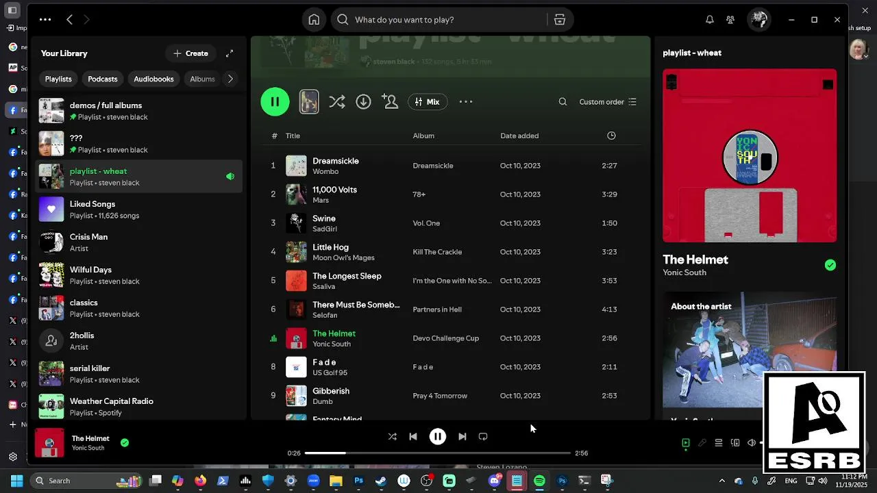This screenshot has width=877, height=493.
Task: Filter library by Playlists
Action: click(58, 79)
